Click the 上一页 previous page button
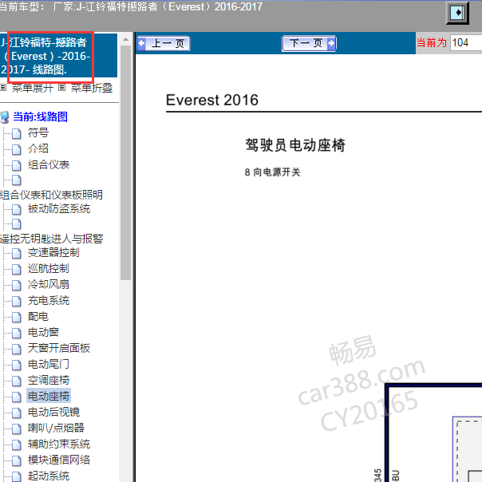The height and width of the screenshot is (482, 482). coord(164,43)
